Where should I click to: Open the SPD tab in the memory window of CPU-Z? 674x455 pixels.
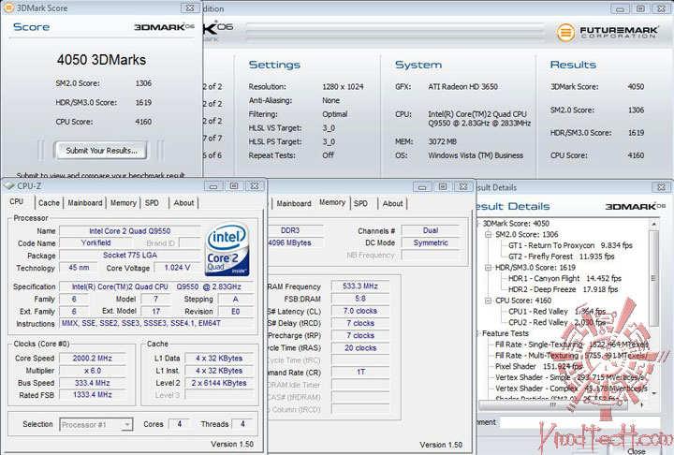pyautogui.click(x=360, y=204)
